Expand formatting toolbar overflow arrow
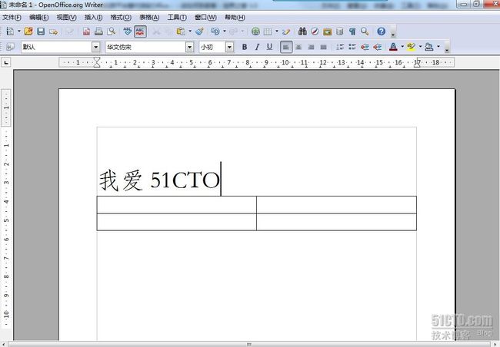This screenshot has width=500, height=347. [x=447, y=48]
